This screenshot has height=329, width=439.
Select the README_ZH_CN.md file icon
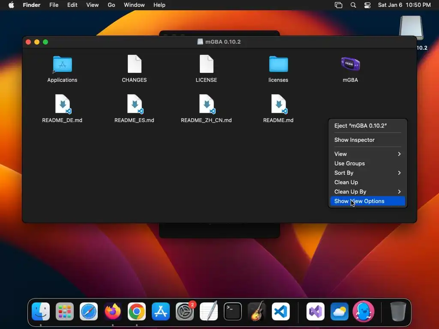207,104
